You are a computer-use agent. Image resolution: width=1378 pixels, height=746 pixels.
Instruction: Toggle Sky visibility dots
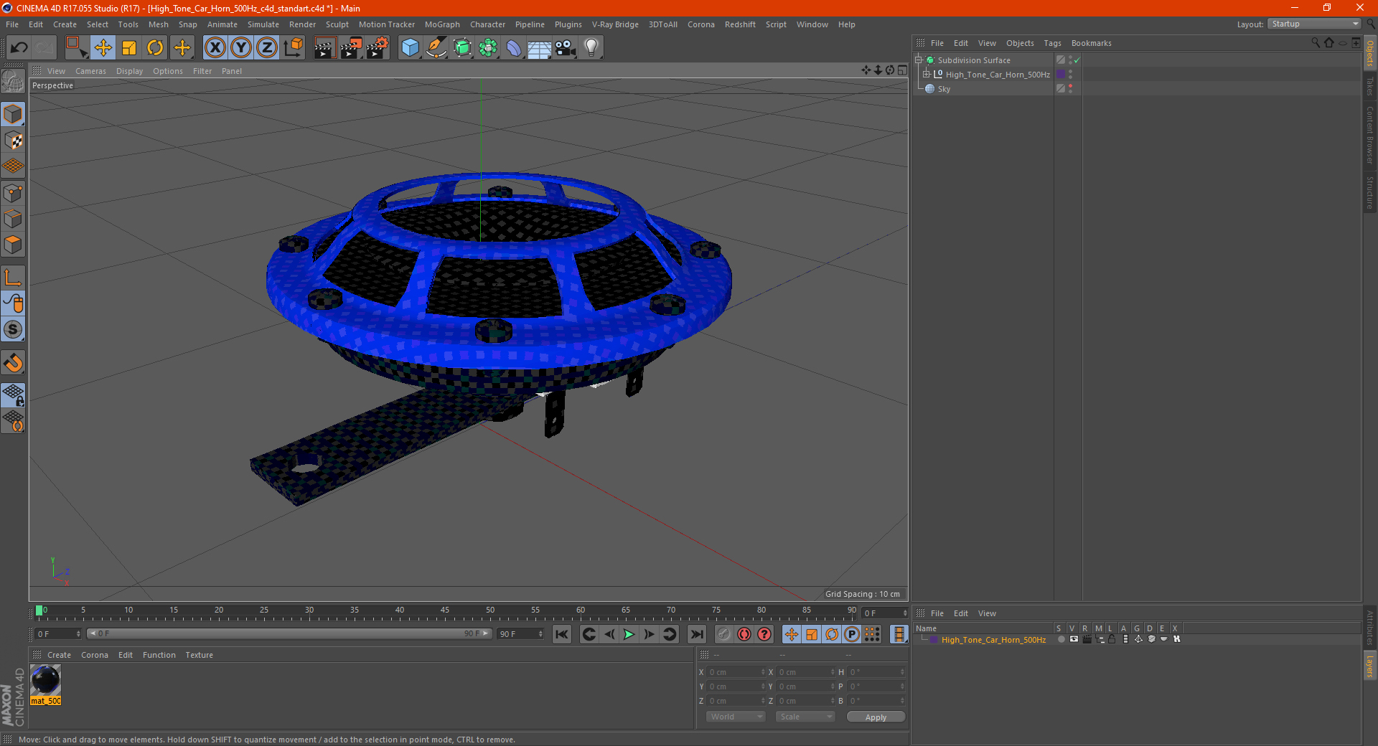click(1070, 88)
